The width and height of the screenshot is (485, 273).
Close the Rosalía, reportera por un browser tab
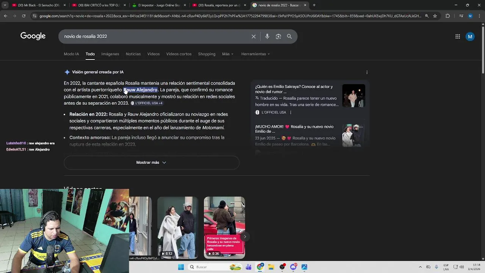pos(245,5)
